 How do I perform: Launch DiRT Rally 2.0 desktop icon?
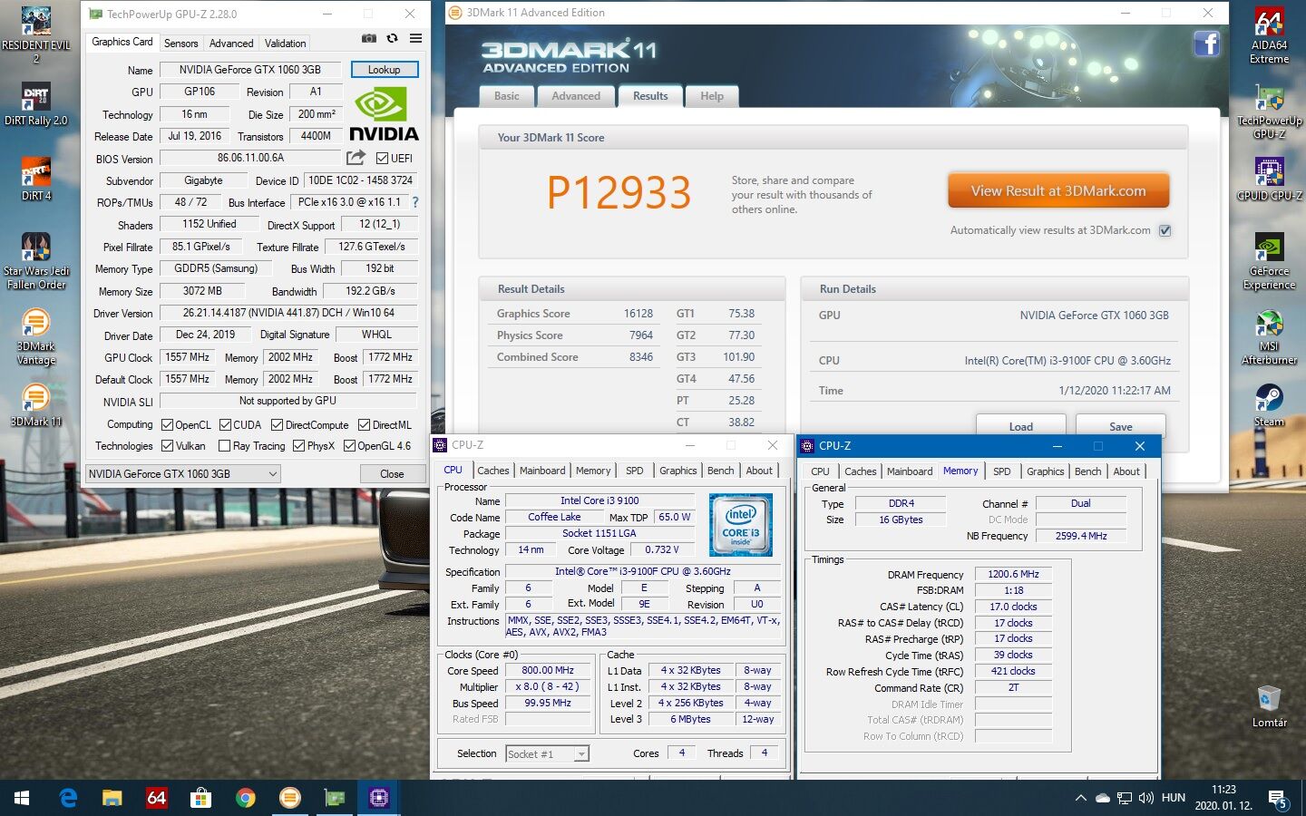click(36, 104)
